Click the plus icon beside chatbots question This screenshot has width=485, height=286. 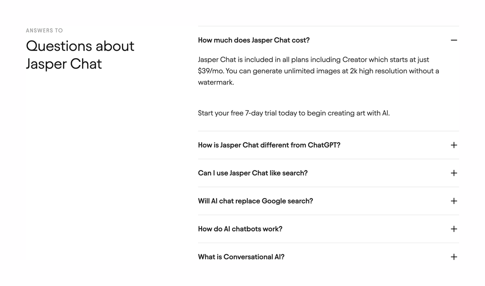click(453, 229)
